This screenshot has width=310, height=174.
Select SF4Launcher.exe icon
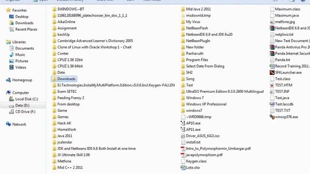(x=272, y=72)
